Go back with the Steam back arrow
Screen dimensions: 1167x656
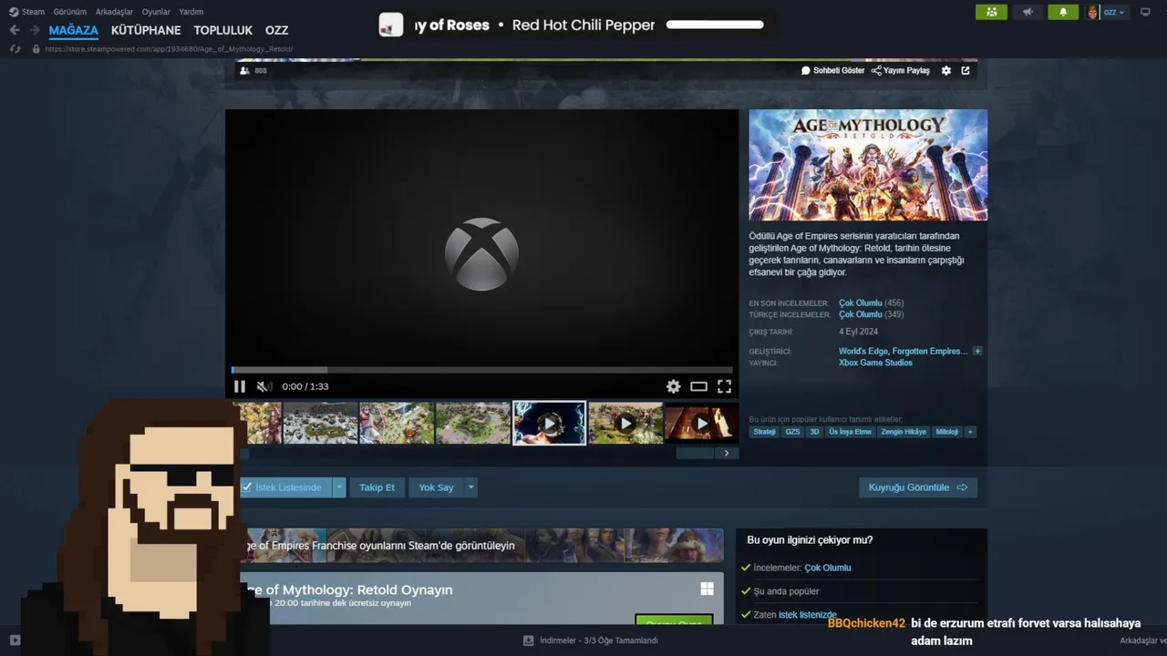point(15,30)
